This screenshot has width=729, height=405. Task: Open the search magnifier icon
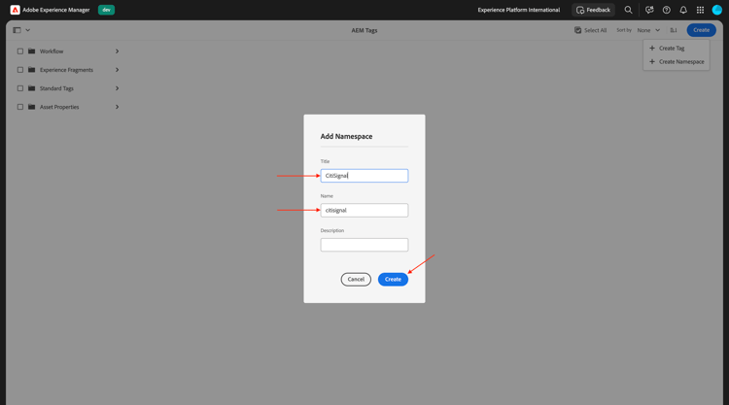628,10
